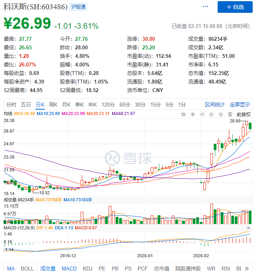
Task: Select the 季K chart tab
Action: pos(79,105)
